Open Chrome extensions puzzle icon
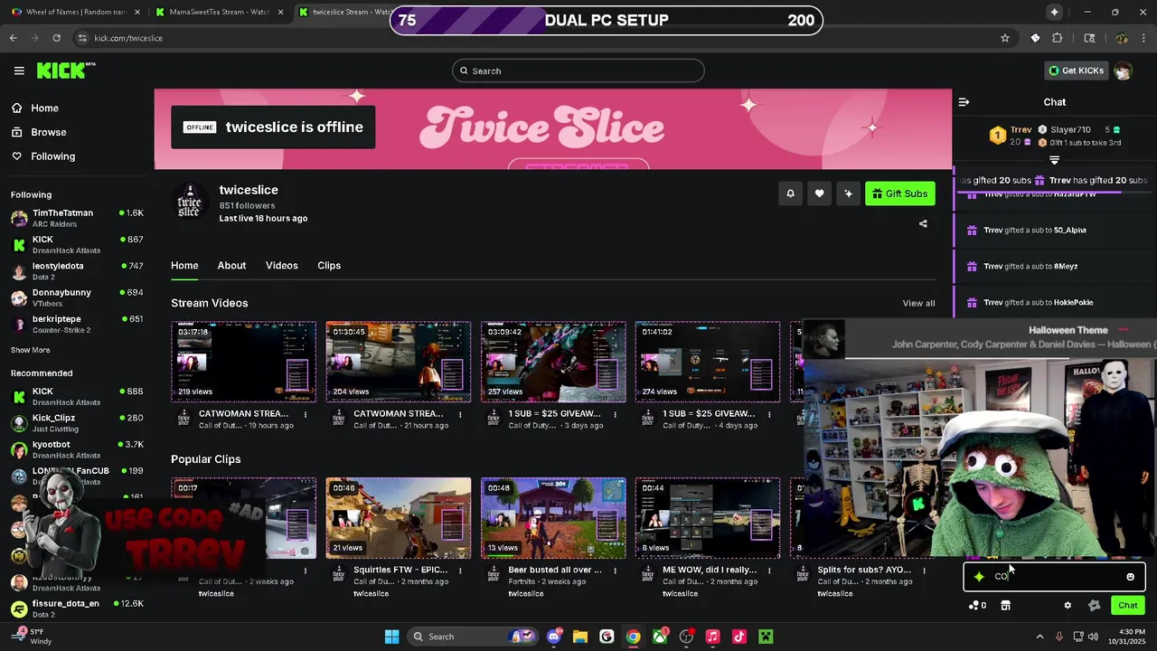 click(1057, 38)
